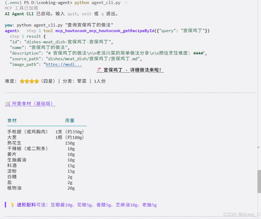Click the 150g quantity value
This screenshot has width=261, height=219.
click(70, 143)
